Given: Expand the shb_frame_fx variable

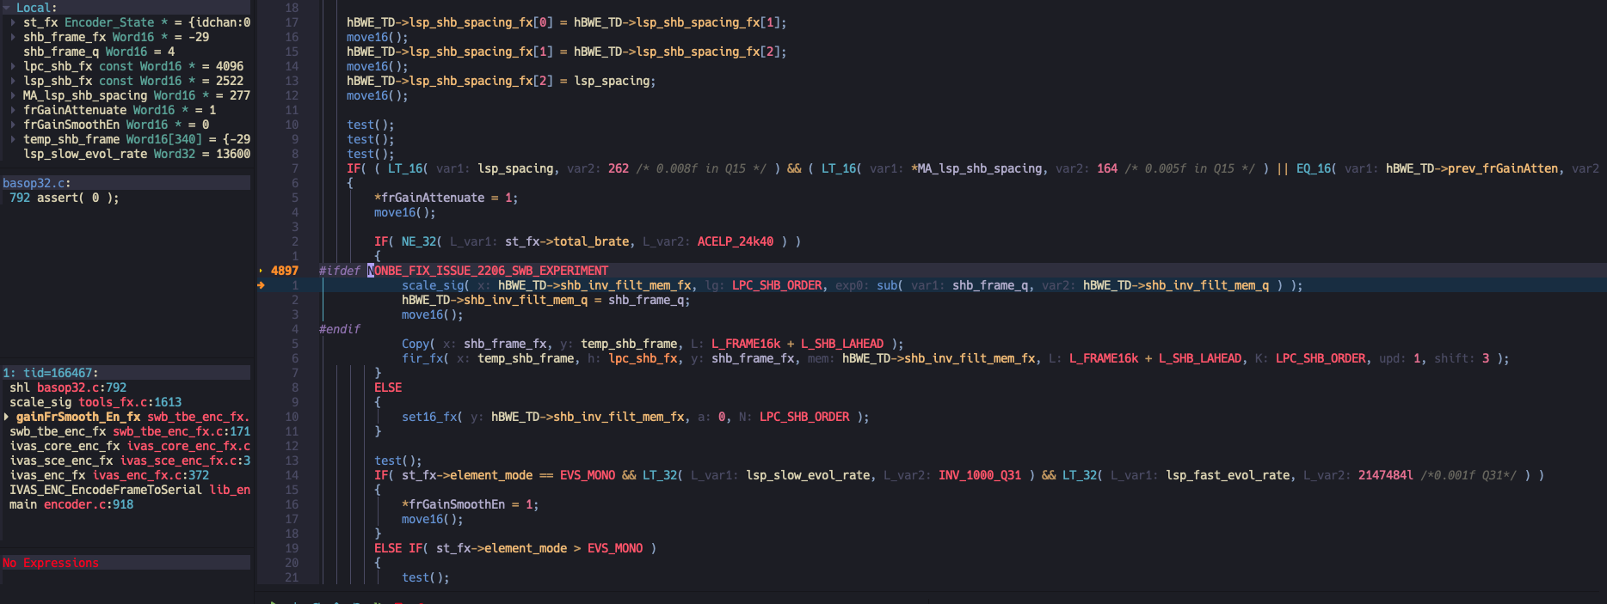Looking at the screenshot, I should coord(13,37).
